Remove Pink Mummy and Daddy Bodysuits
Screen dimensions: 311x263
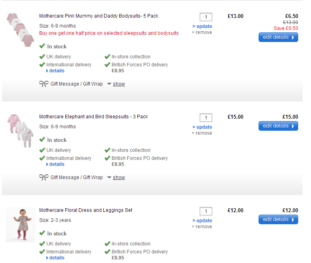(x=203, y=32)
